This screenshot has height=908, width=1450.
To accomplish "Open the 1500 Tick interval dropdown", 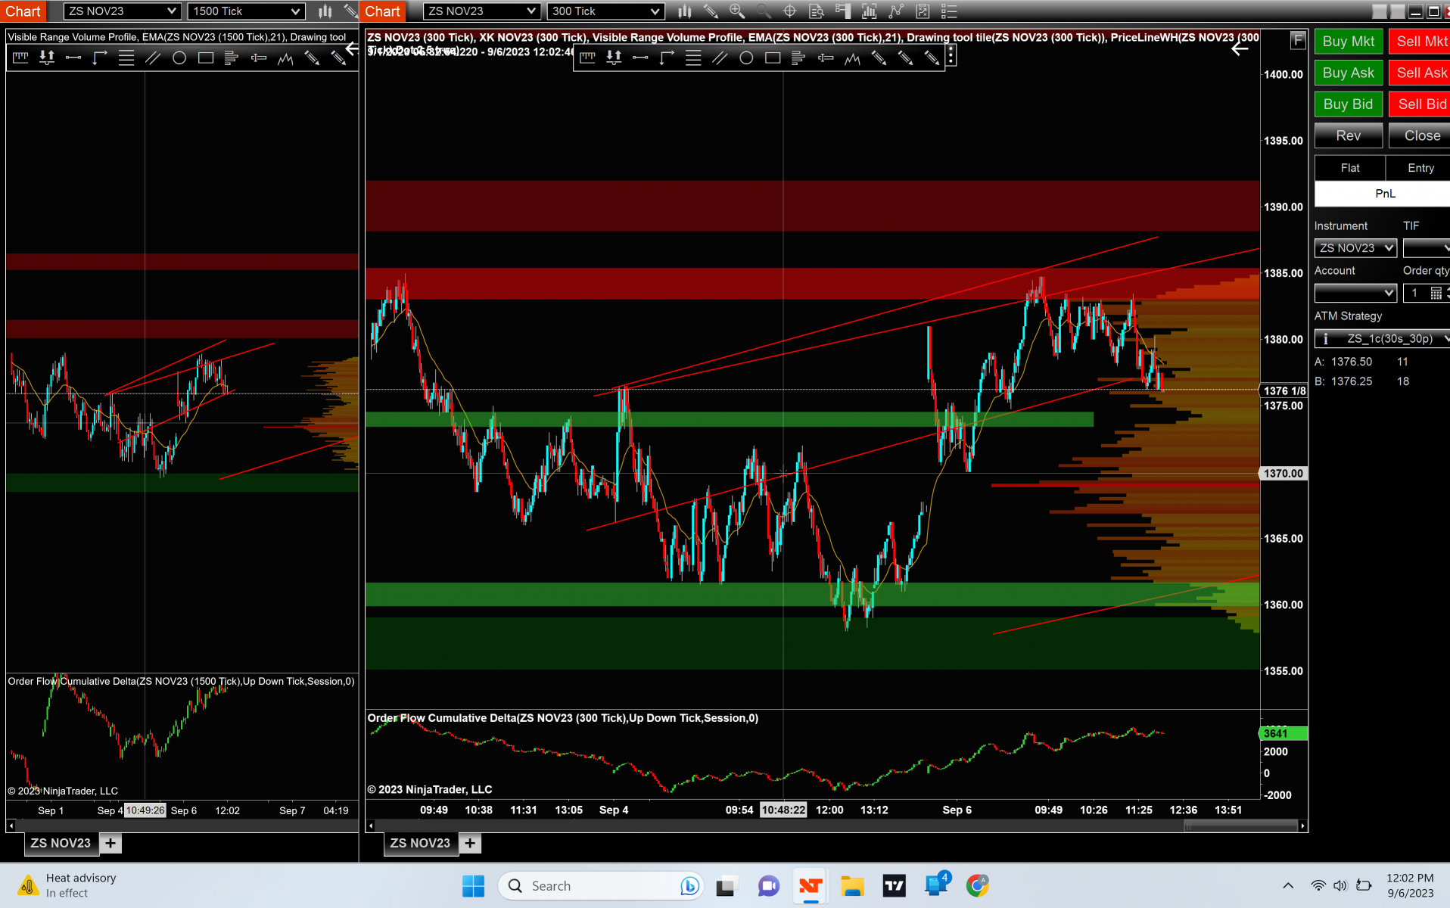I will [246, 11].
